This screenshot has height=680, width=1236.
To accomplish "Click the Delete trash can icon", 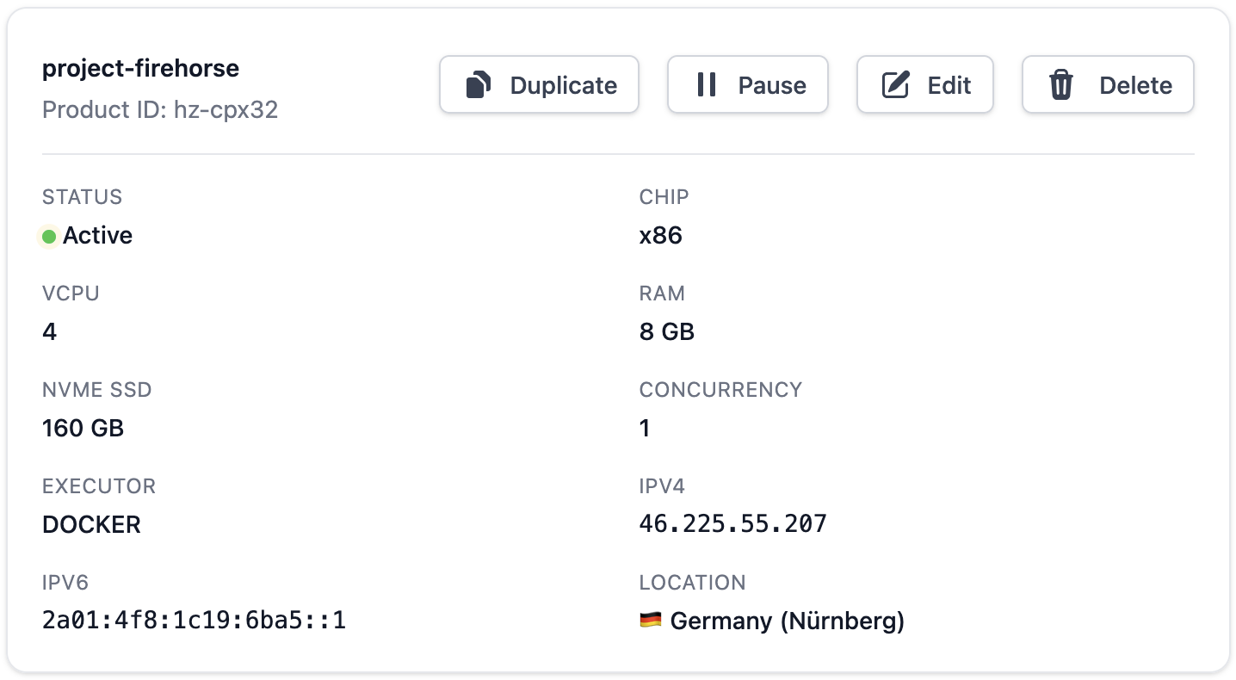I will [1061, 83].
